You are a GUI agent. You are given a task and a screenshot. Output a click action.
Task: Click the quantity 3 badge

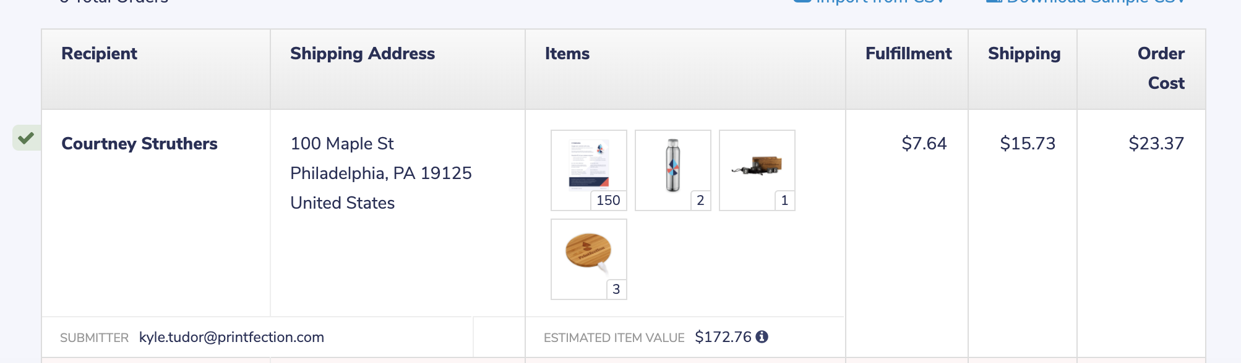tap(616, 289)
